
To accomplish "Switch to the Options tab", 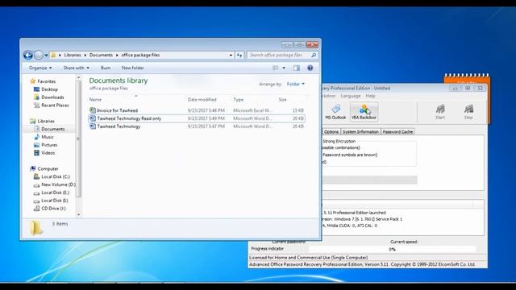I will point(331,131).
